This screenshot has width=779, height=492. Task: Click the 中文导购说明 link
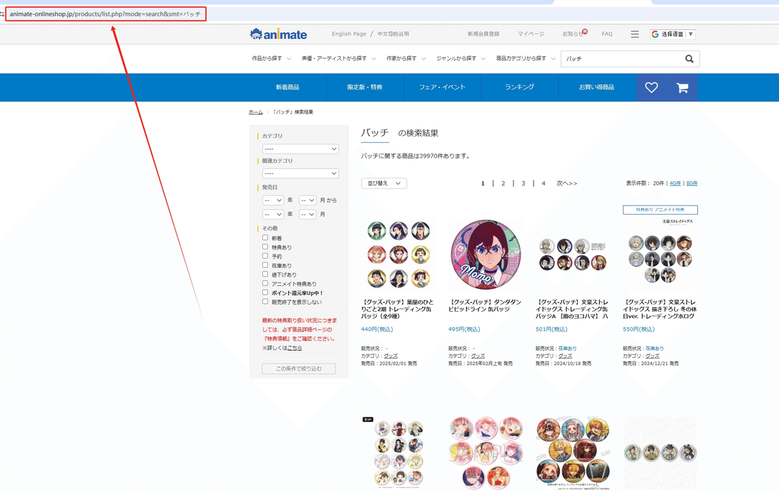[x=393, y=34]
